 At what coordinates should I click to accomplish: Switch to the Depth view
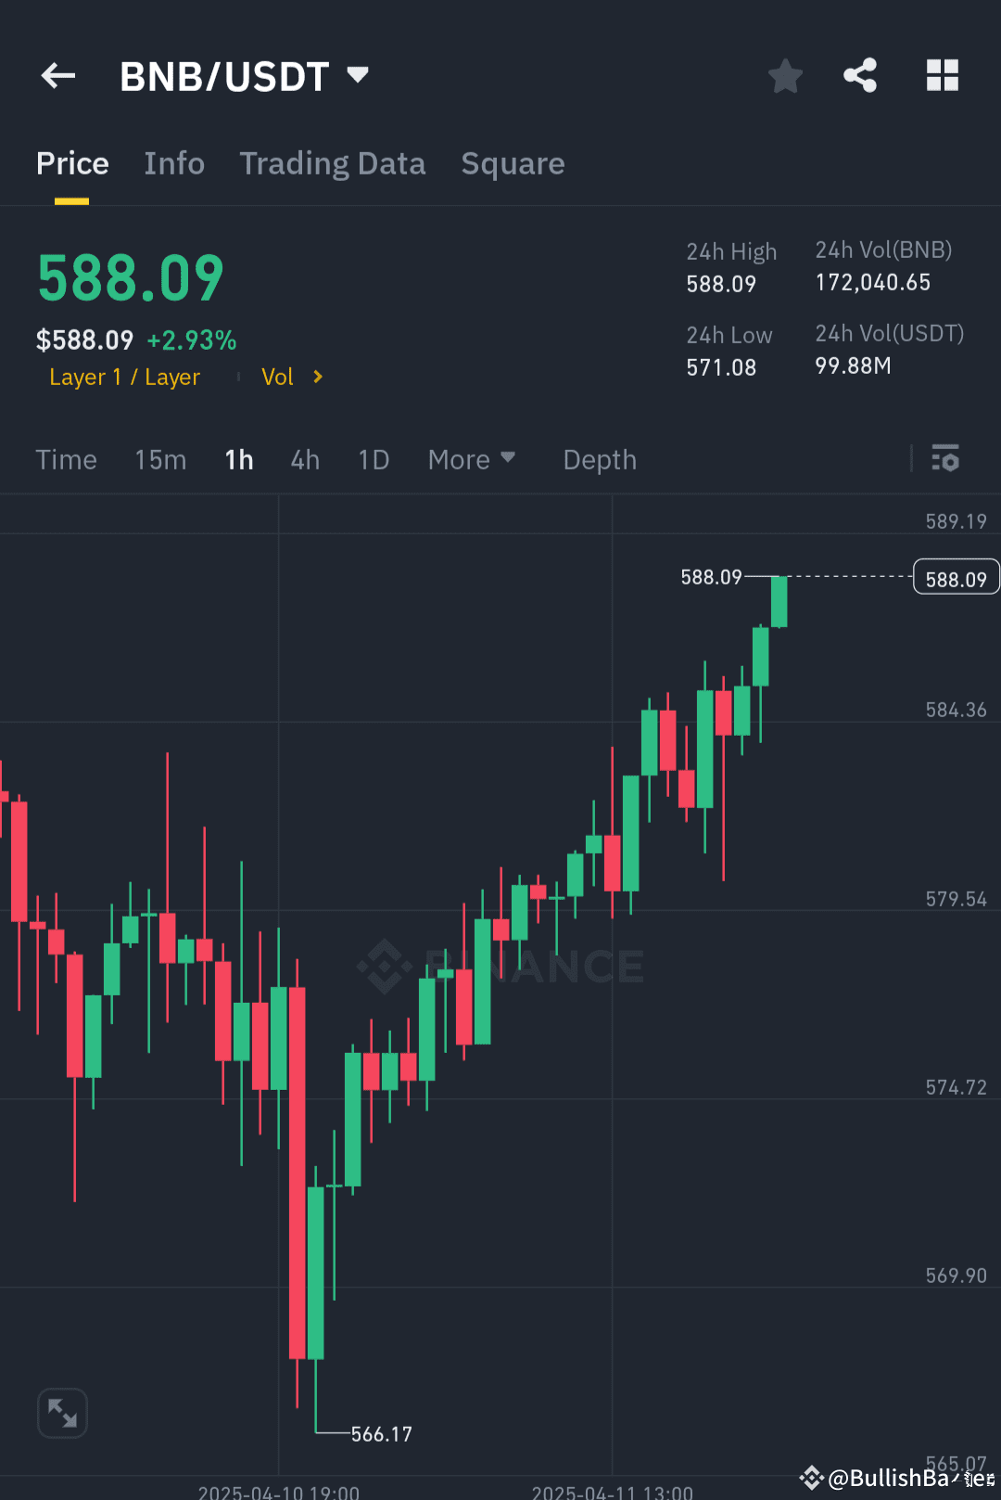599,459
